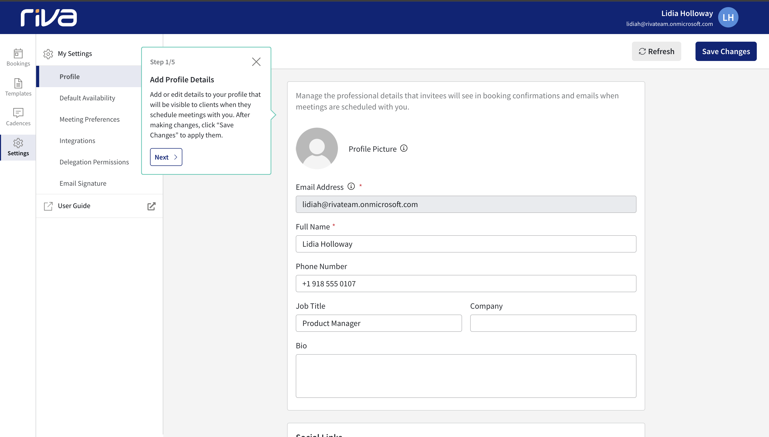
Task: Open Default Availability settings
Action: tap(87, 98)
